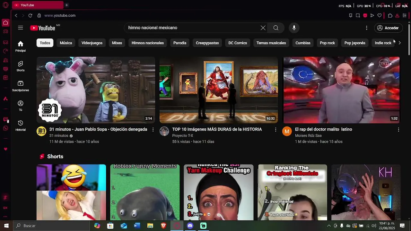Open the Proyecto T-X channel avatar
411x231 pixels.
click(x=164, y=131)
